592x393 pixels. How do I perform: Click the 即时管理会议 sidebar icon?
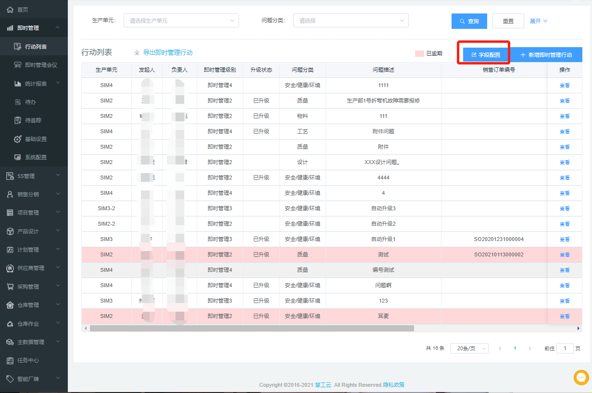[17, 65]
